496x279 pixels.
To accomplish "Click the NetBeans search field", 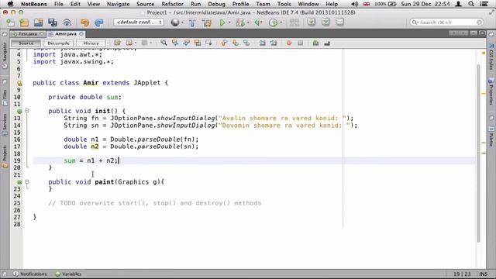I will tap(446, 22).
